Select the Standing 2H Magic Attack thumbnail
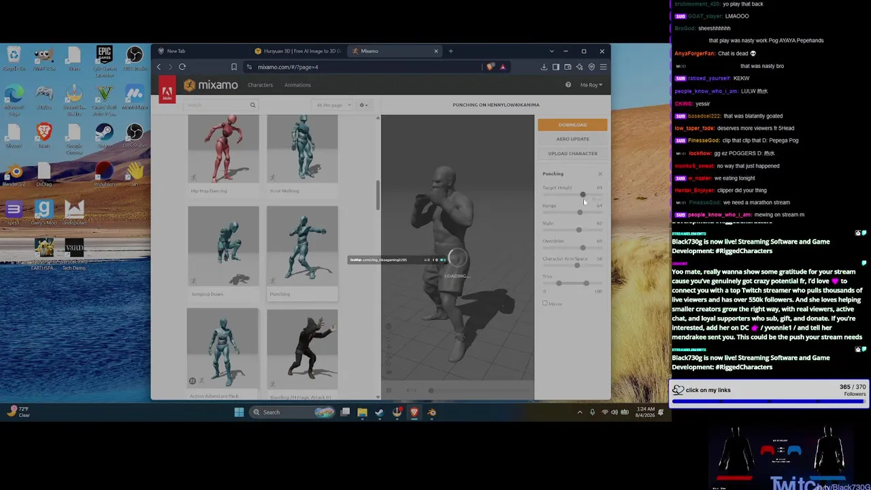 302,348
